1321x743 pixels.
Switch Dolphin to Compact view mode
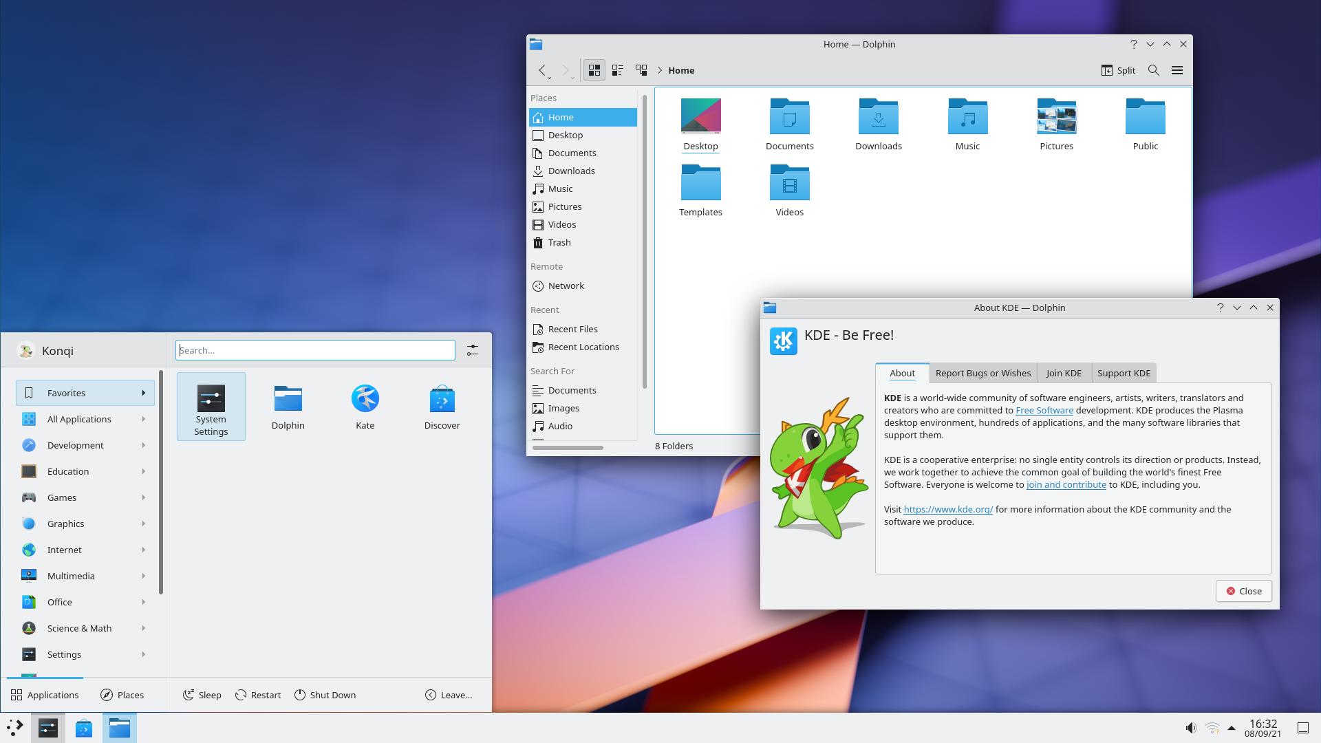[618, 70]
